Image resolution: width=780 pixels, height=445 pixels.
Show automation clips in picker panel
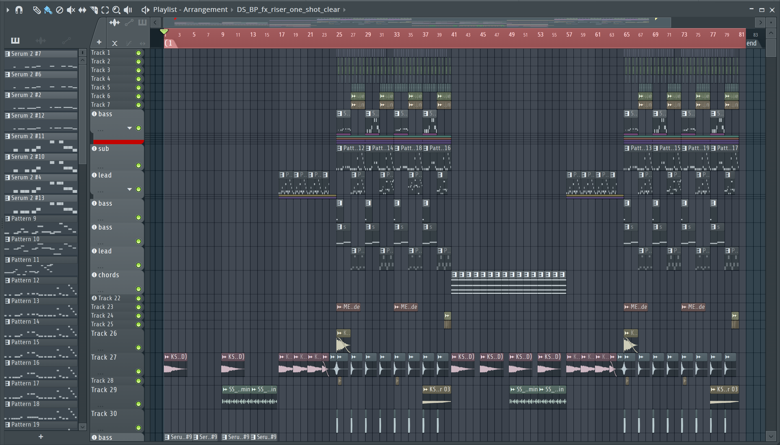[66, 40]
